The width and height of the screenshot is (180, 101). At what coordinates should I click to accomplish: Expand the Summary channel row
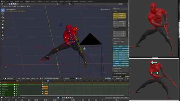[x=1, y=83]
